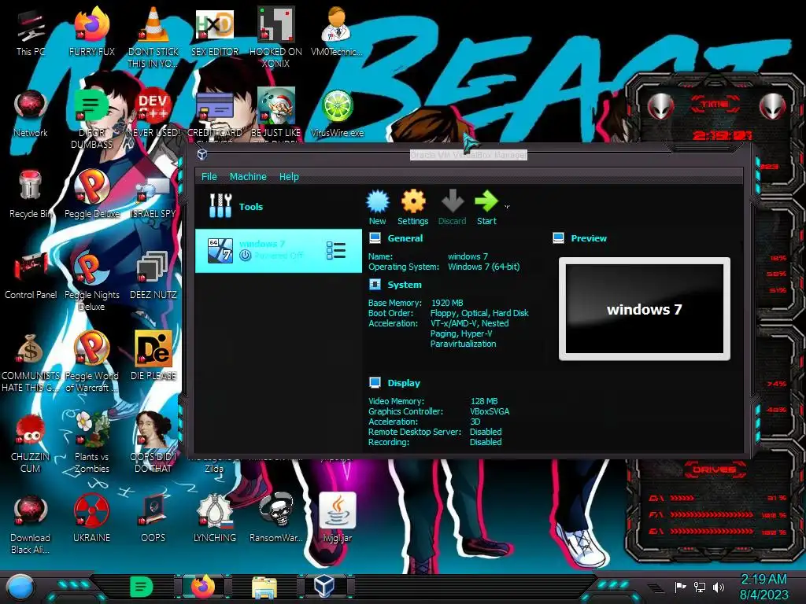The image size is (806, 604).
Task: Open the Help menu
Action: click(289, 177)
